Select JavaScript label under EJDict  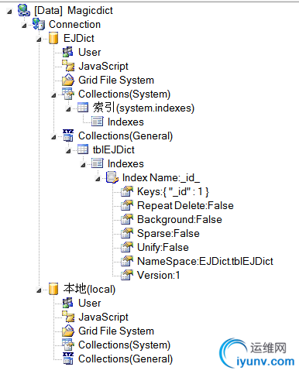pos(103,67)
